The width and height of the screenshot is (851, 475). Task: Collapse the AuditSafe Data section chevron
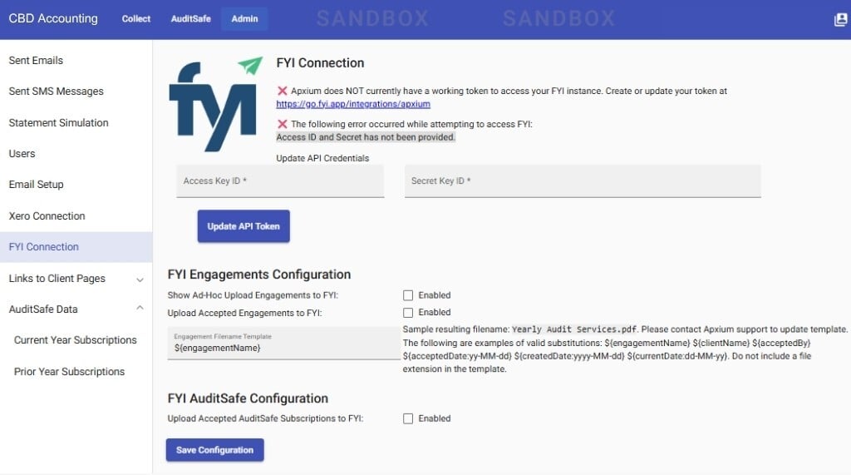point(140,309)
